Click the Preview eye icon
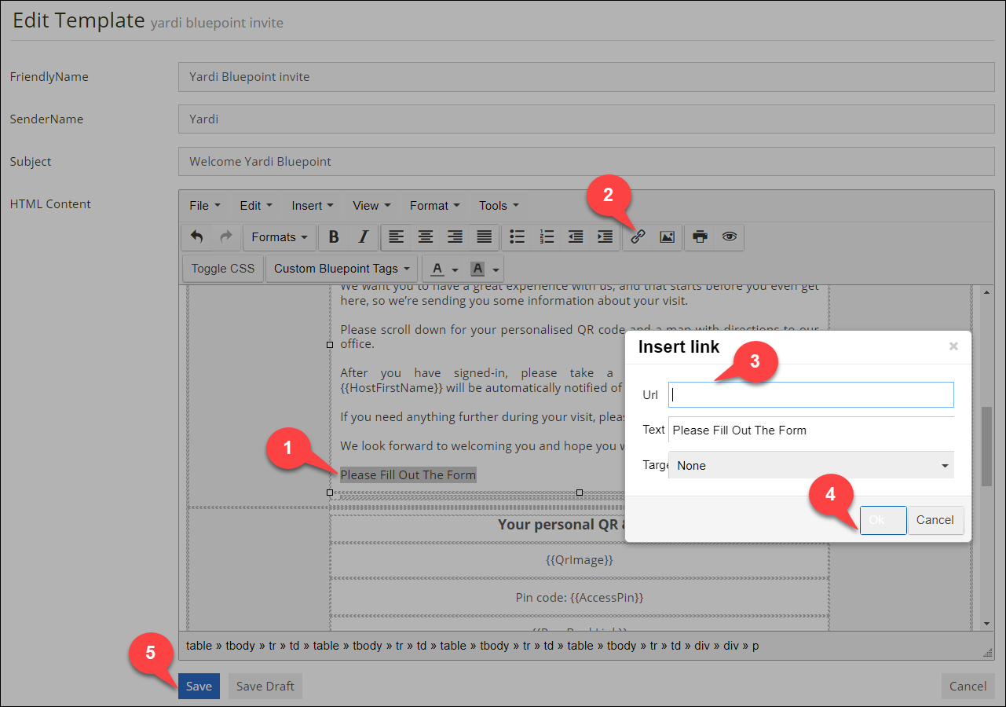 tap(730, 236)
